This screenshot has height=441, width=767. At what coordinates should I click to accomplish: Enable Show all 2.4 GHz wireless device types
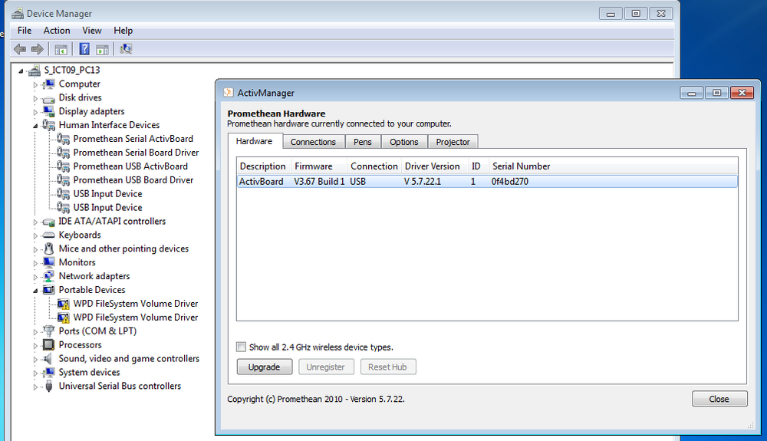click(x=241, y=347)
